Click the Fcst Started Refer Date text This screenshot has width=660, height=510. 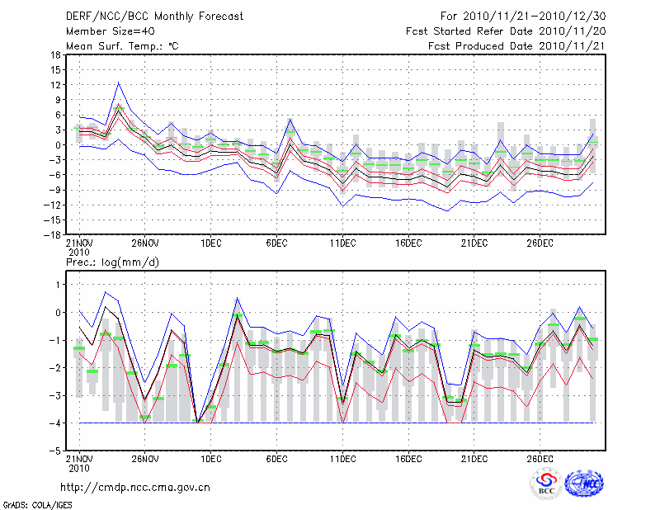tap(506, 31)
